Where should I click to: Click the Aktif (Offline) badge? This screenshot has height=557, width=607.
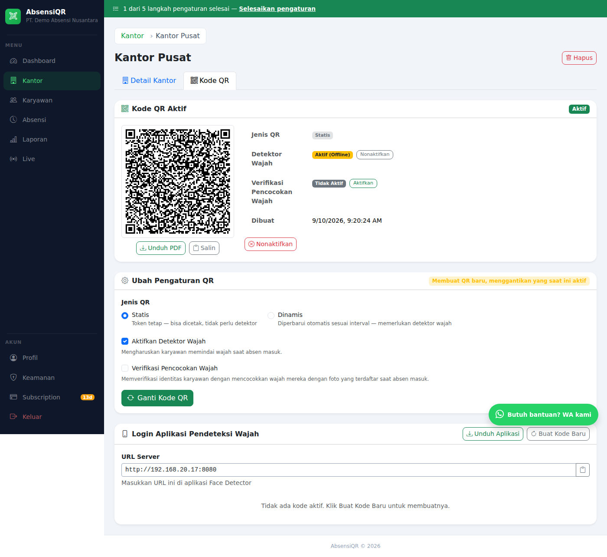[333, 155]
